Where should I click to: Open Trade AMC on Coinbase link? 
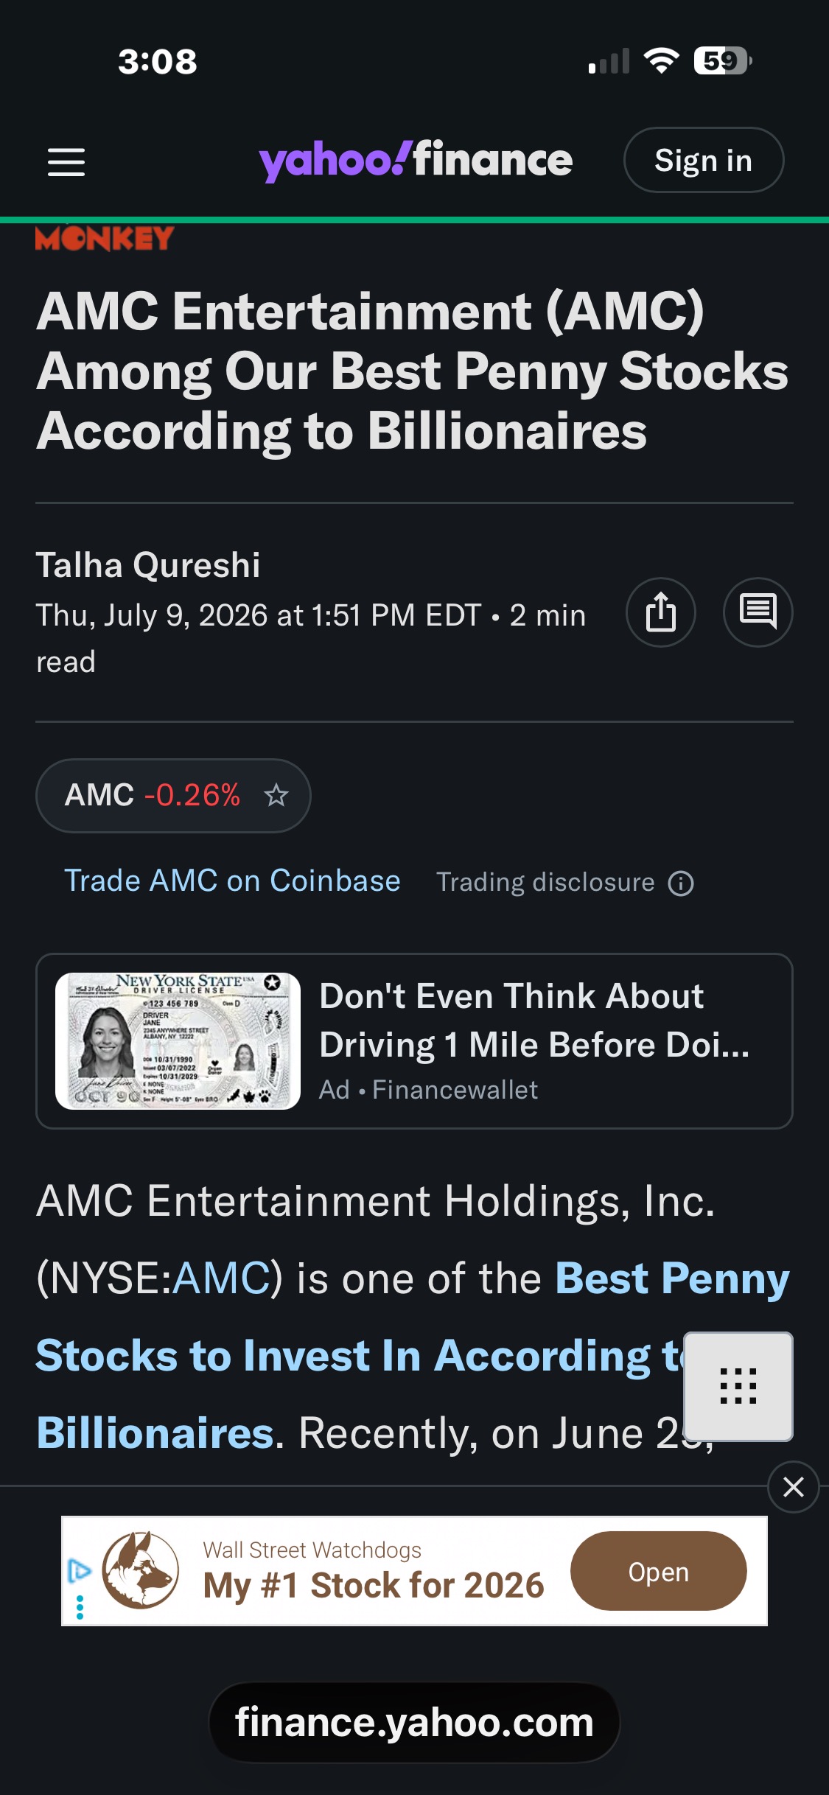pyautogui.click(x=232, y=881)
